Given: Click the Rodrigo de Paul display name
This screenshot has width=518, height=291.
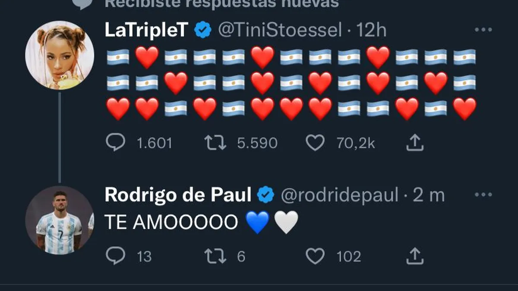Looking at the screenshot, I should pyautogui.click(x=178, y=195).
